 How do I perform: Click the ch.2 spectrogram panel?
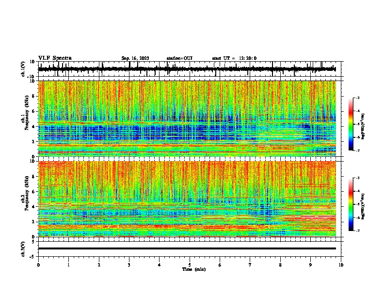click(x=187, y=199)
